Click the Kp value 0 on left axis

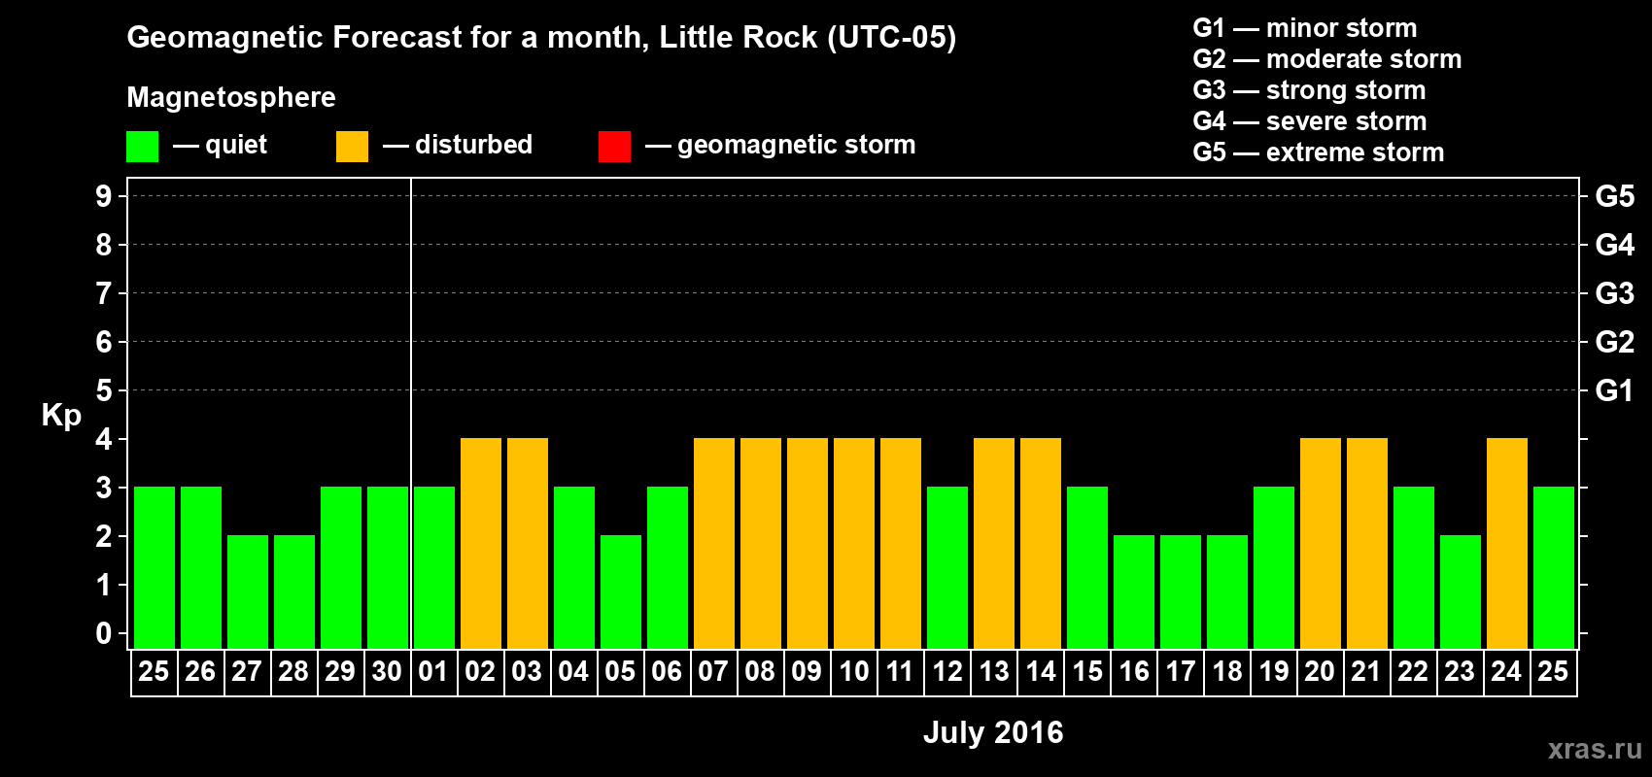click(104, 633)
